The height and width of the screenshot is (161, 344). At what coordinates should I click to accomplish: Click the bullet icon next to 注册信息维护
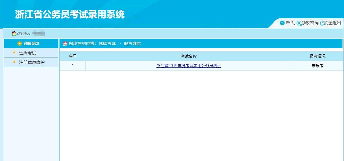[14, 62]
